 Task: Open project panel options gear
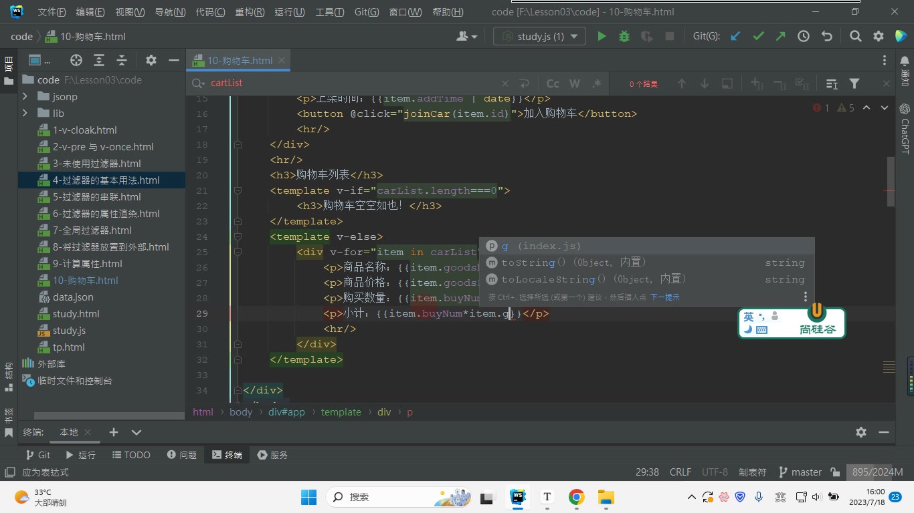(x=151, y=60)
